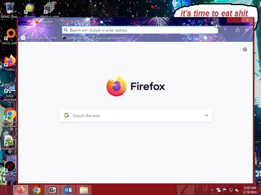Launch Outlook from the taskbar
261x195 pixels.
pos(68,190)
